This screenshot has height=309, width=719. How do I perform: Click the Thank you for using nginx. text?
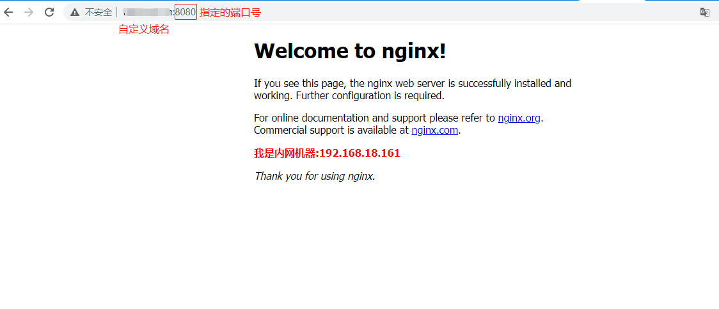[315, 176]
